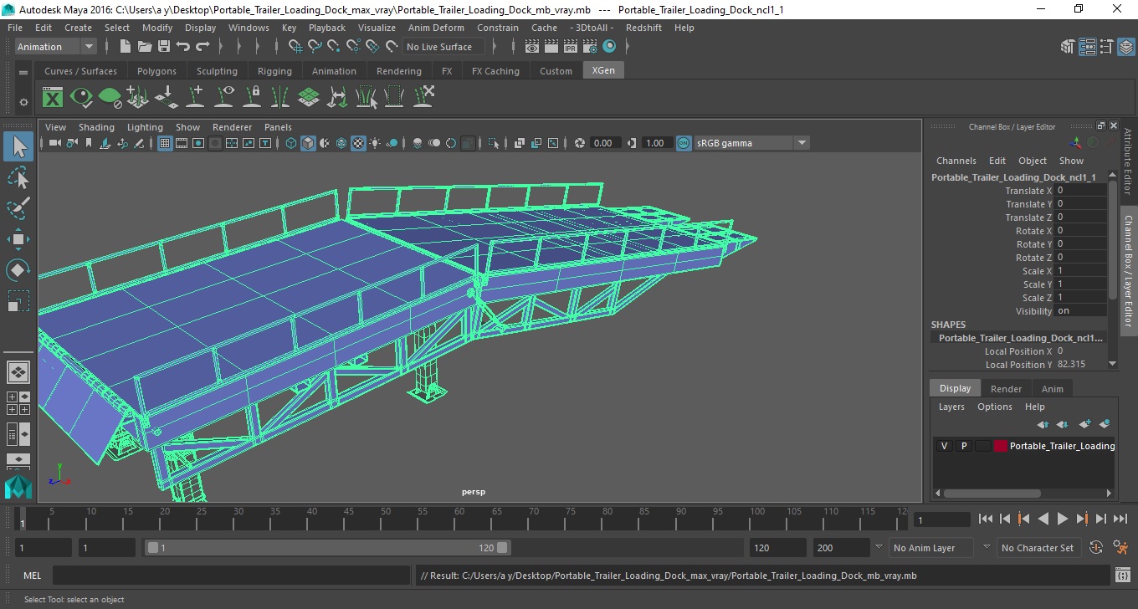Click the Redo arrow icon
The width and height of the screenshot is (1138, 609).
tap(202, 47)
